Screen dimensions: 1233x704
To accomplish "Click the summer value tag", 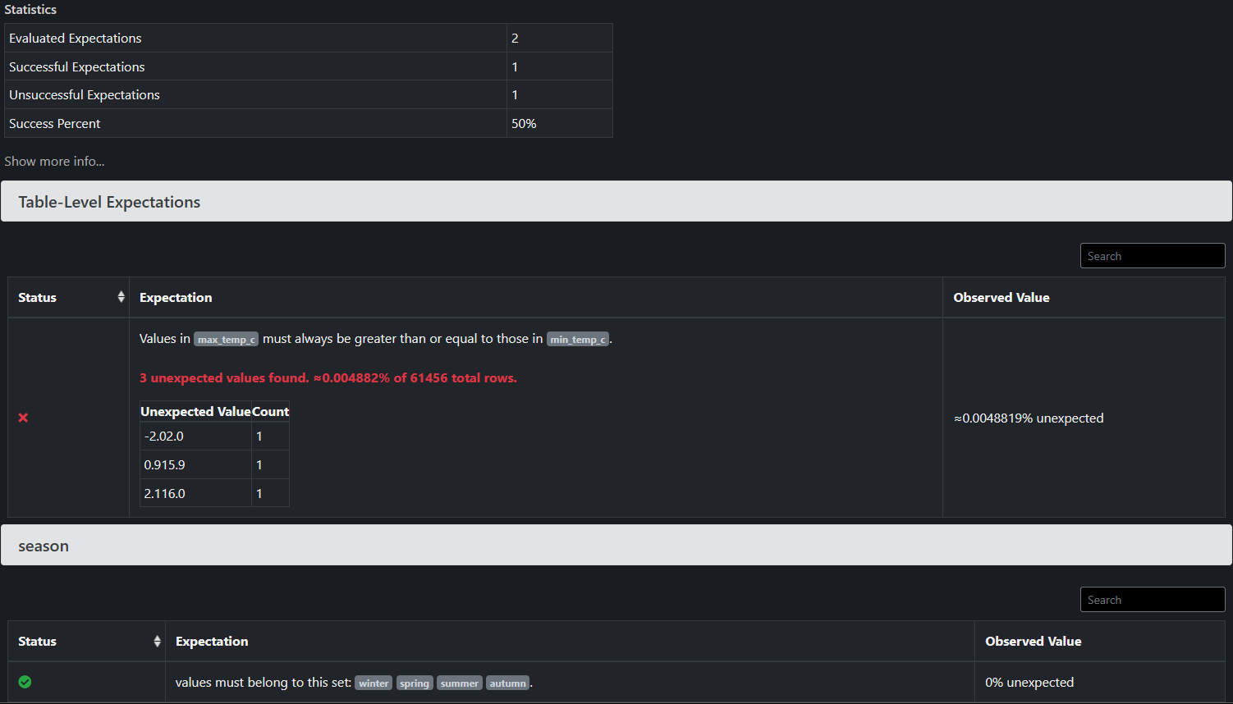I will pos(459,683).
